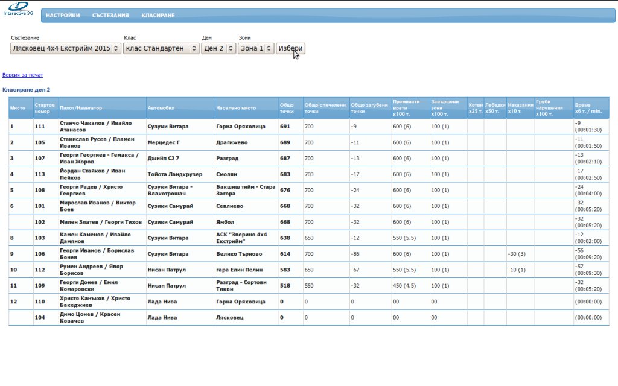Open the Зона 1 dropdown
This screenshot has width=618, height=386.
(256, 48)
